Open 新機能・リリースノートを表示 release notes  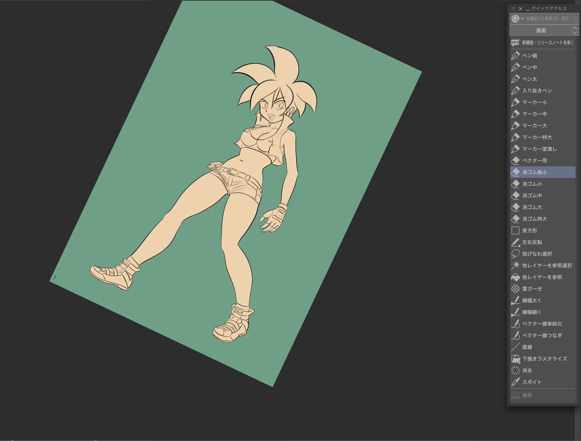pos(542,43)
